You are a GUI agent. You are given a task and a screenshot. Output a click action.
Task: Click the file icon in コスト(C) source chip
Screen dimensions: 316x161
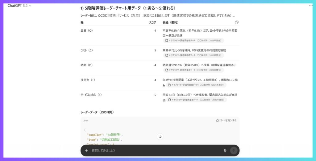167,55
